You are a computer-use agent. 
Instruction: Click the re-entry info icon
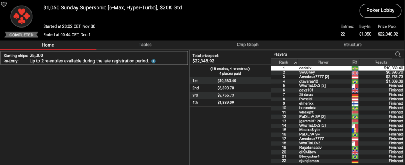pyautogui.click(x=153, y=61)
